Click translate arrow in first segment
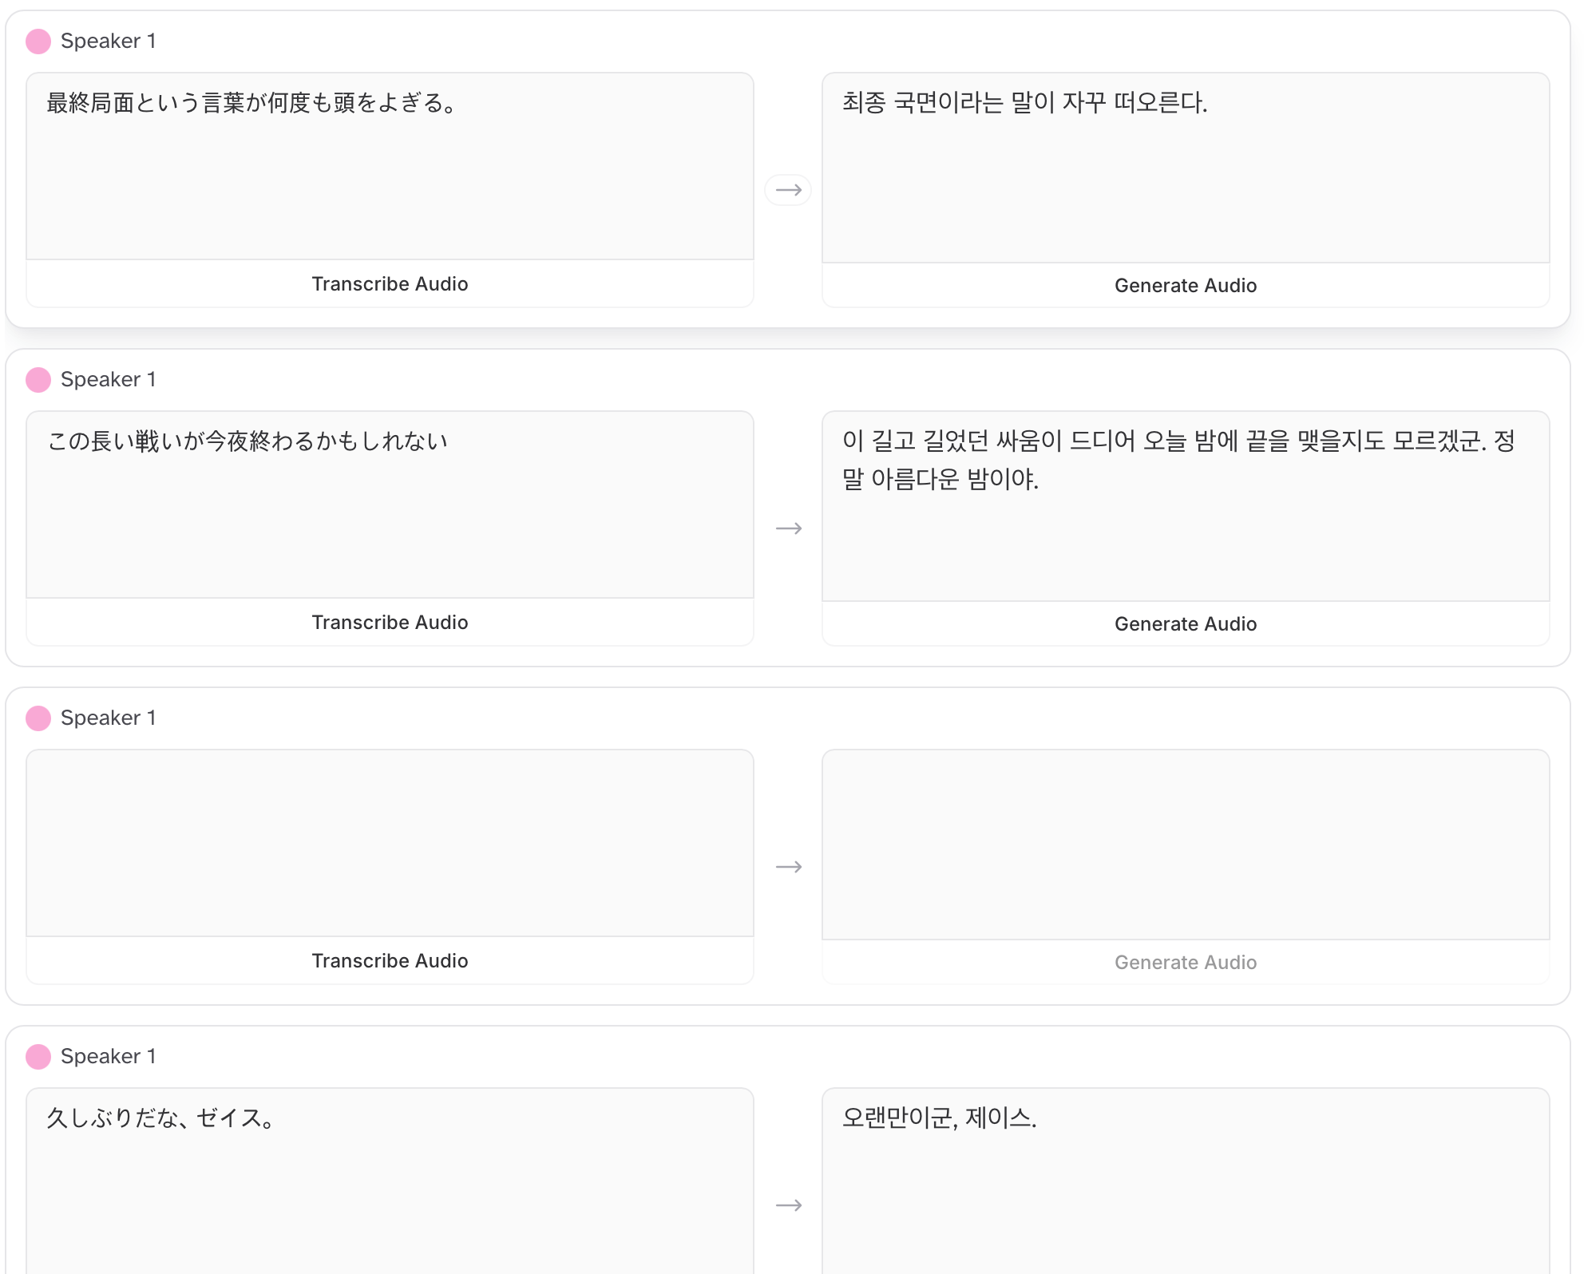This screenshot has width=1584, height=1274. pos(788,190)
